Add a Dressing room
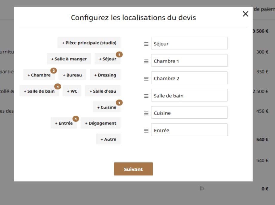 click(x=105, y=75)
